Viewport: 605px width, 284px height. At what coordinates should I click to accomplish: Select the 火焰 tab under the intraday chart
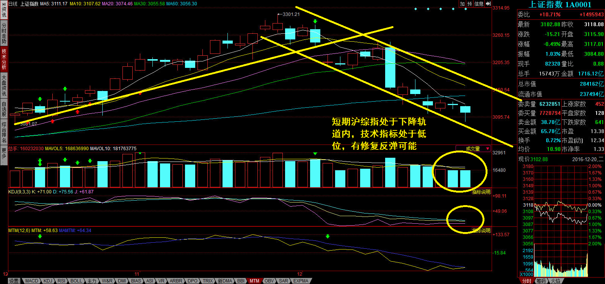555,281
